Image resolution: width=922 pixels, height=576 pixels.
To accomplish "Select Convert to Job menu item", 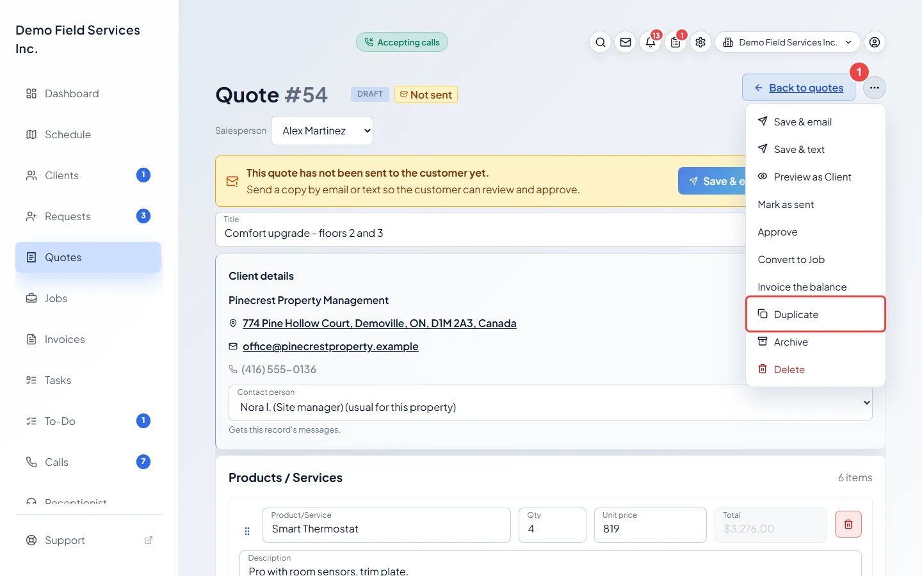I will 816,259.
